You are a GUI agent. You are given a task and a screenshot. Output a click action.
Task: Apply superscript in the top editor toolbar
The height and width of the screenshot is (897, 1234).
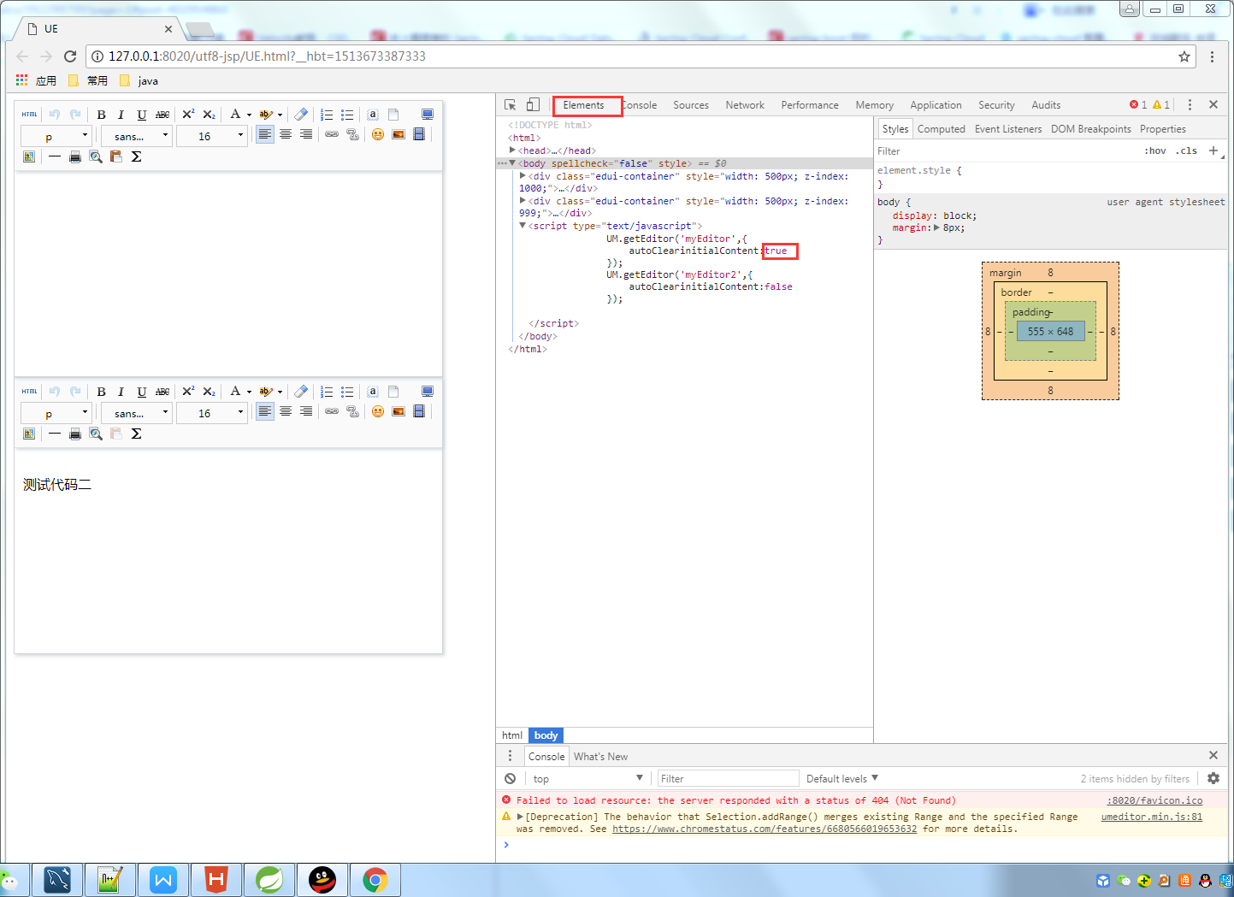pos(188,115)
